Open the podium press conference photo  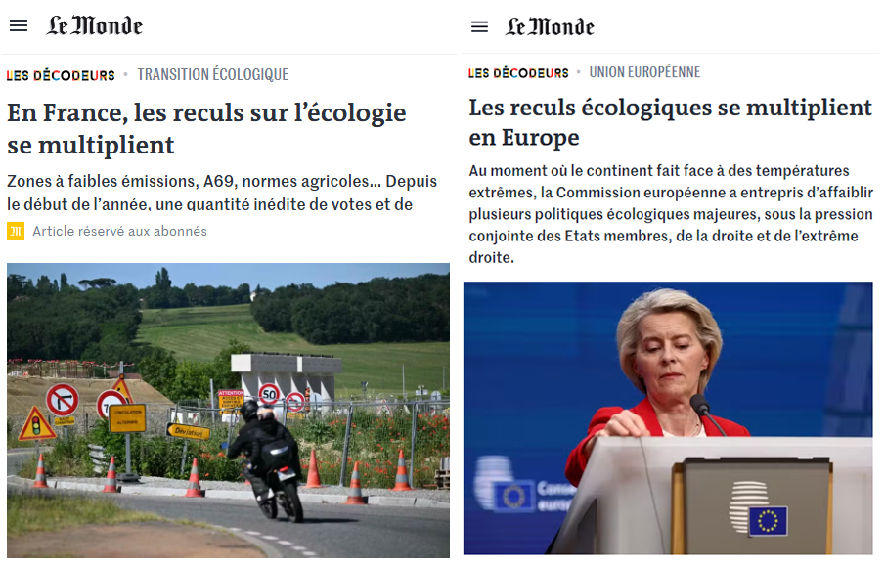668,418
